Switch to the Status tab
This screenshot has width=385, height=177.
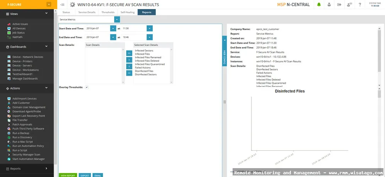[x=66, y=12]
